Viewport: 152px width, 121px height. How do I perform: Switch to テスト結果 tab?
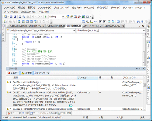[64, 113]
